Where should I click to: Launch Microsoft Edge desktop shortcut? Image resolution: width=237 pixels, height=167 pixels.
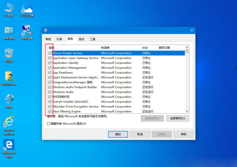9,149
